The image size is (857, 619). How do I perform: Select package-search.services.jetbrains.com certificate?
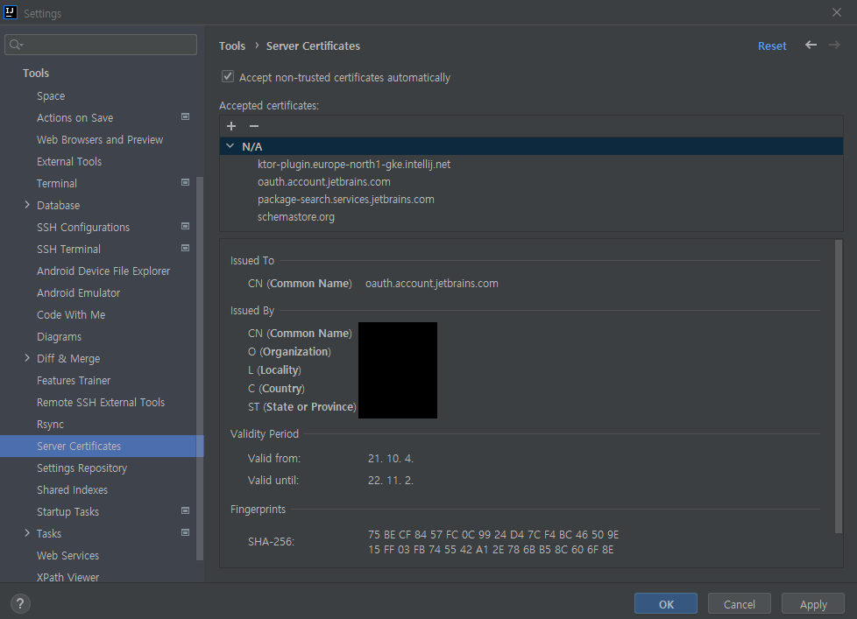coord(345,199)
